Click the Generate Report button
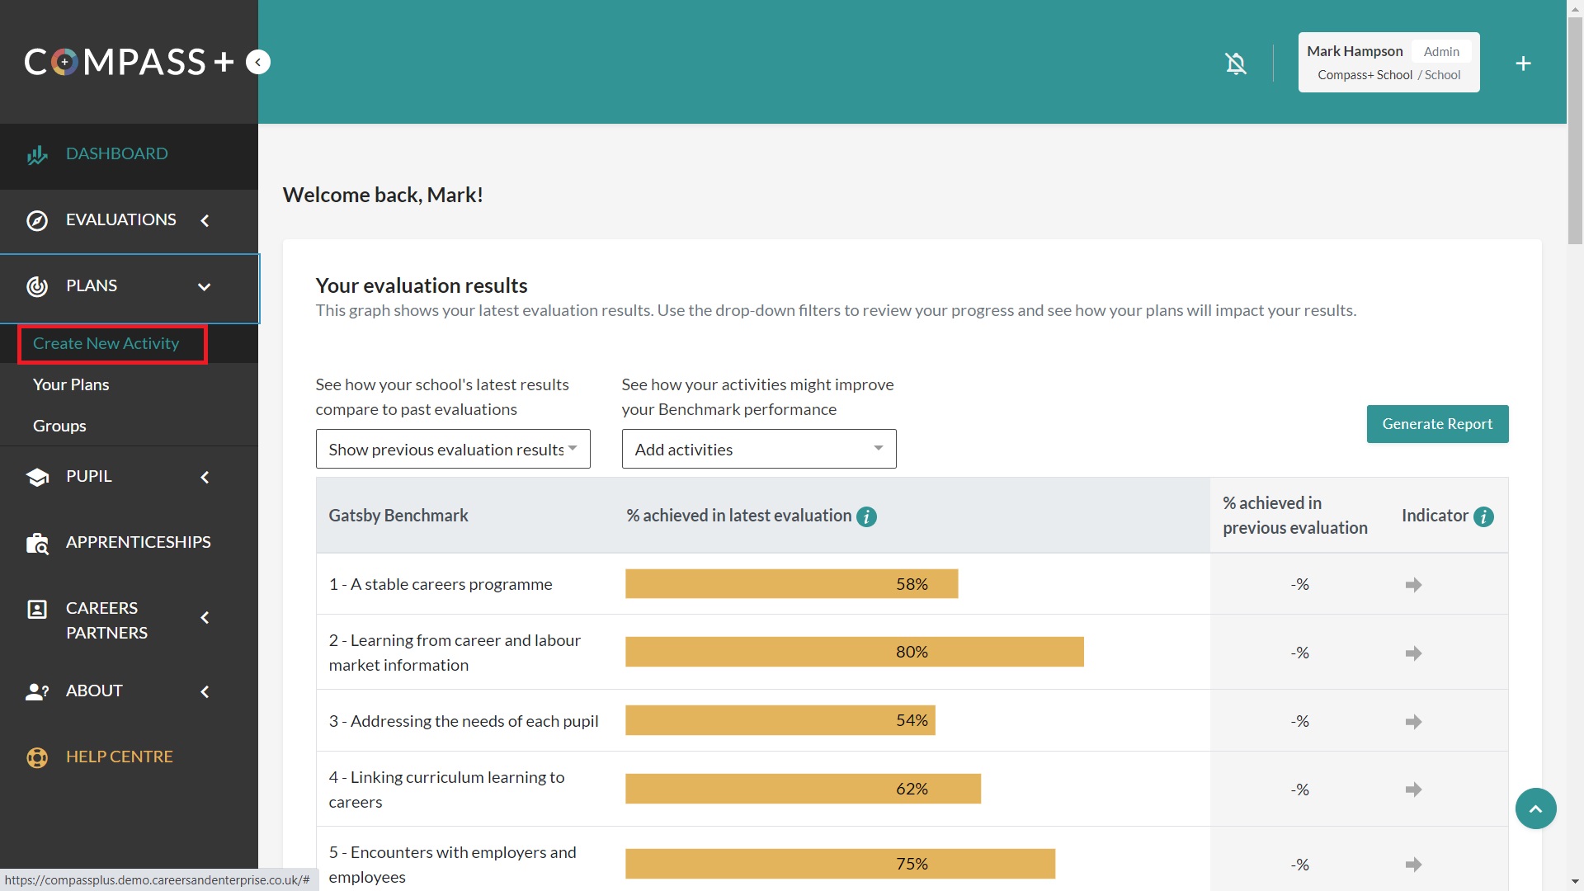Image resolution: width=1584 pixels, height=891 pixels. (x=1437, y=424)
